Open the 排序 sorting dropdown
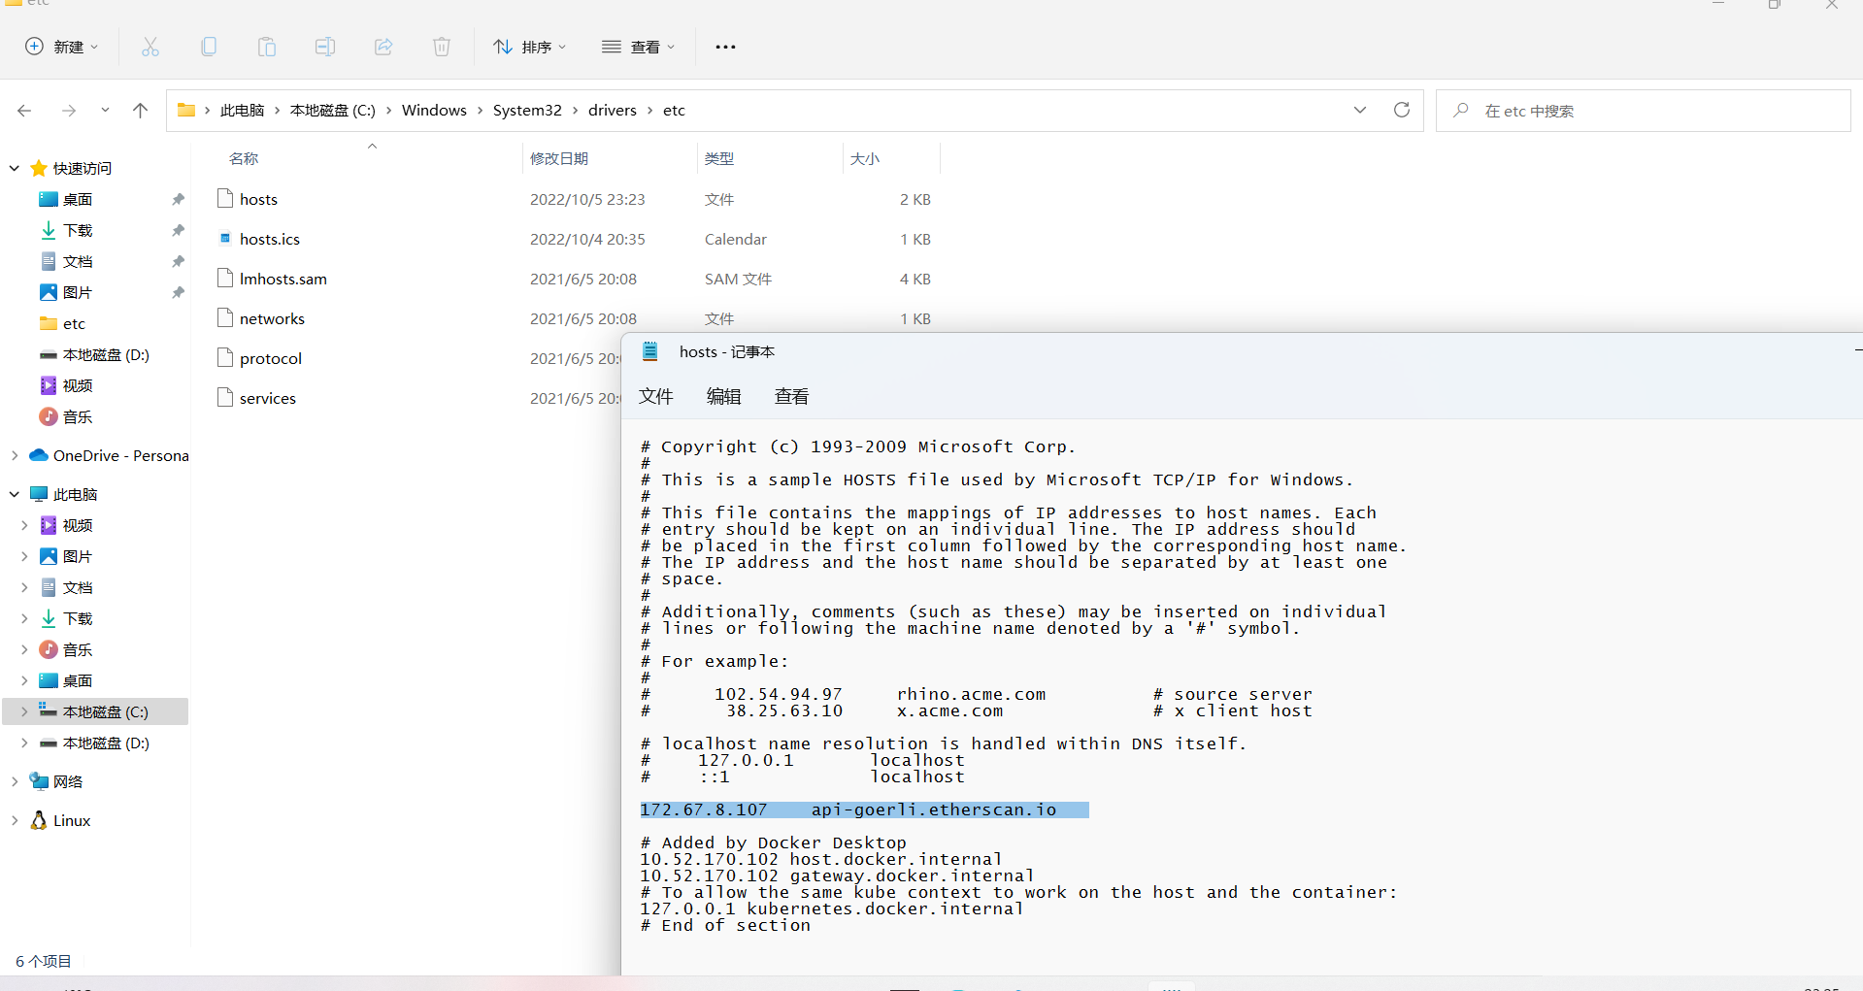The image size is (1863, 991). pos(529,46)
